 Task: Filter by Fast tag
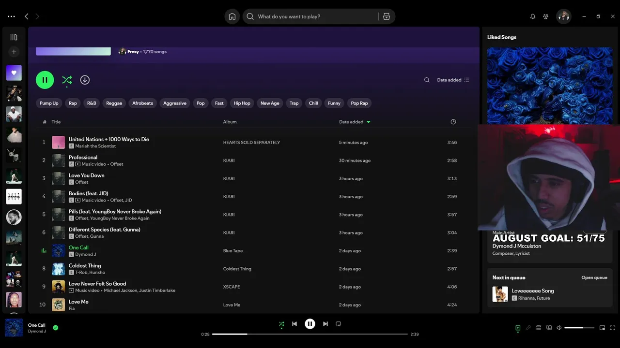pyautogui.click(x=219, y=103)
